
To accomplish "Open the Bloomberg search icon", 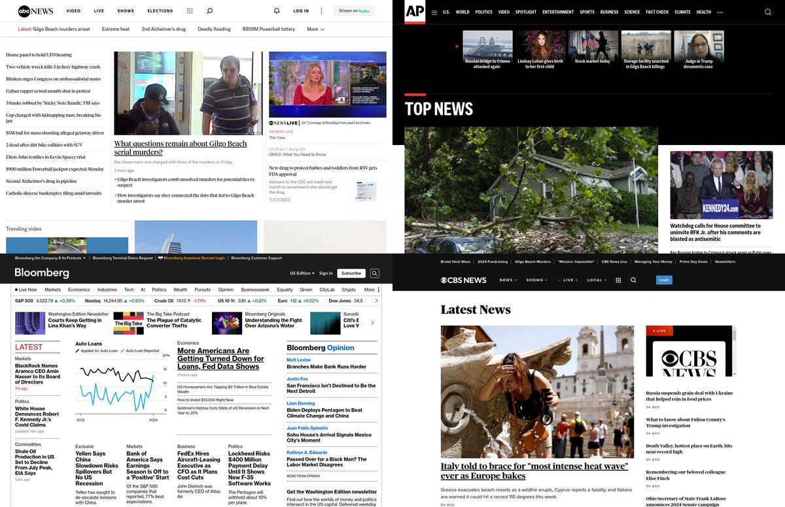I will tap(374, 274).
